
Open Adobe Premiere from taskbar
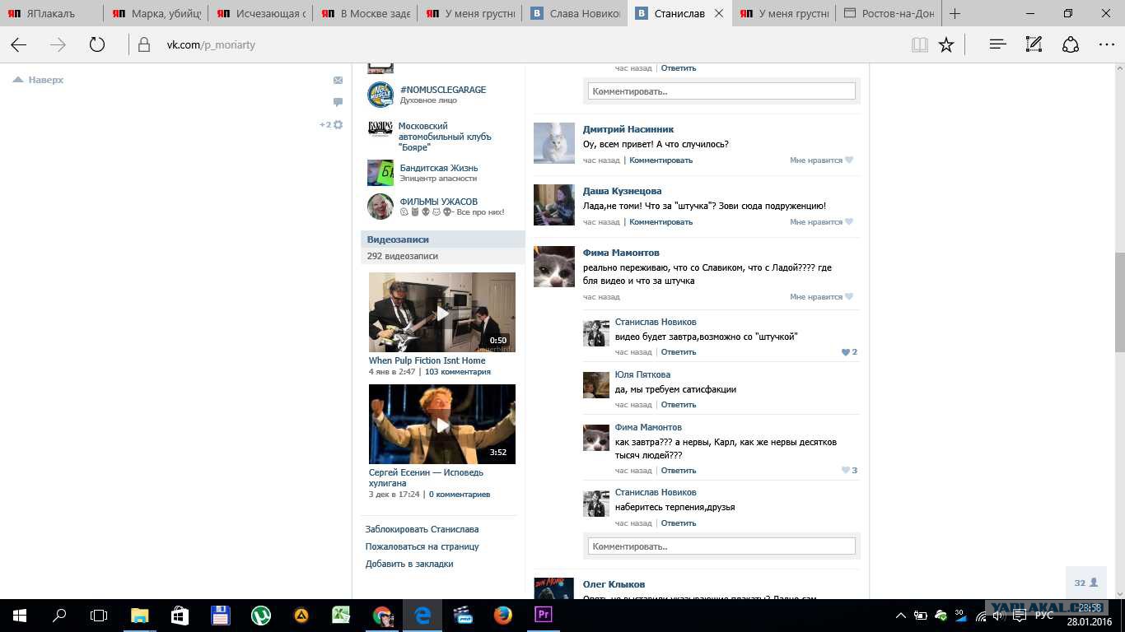click(543, 615)
